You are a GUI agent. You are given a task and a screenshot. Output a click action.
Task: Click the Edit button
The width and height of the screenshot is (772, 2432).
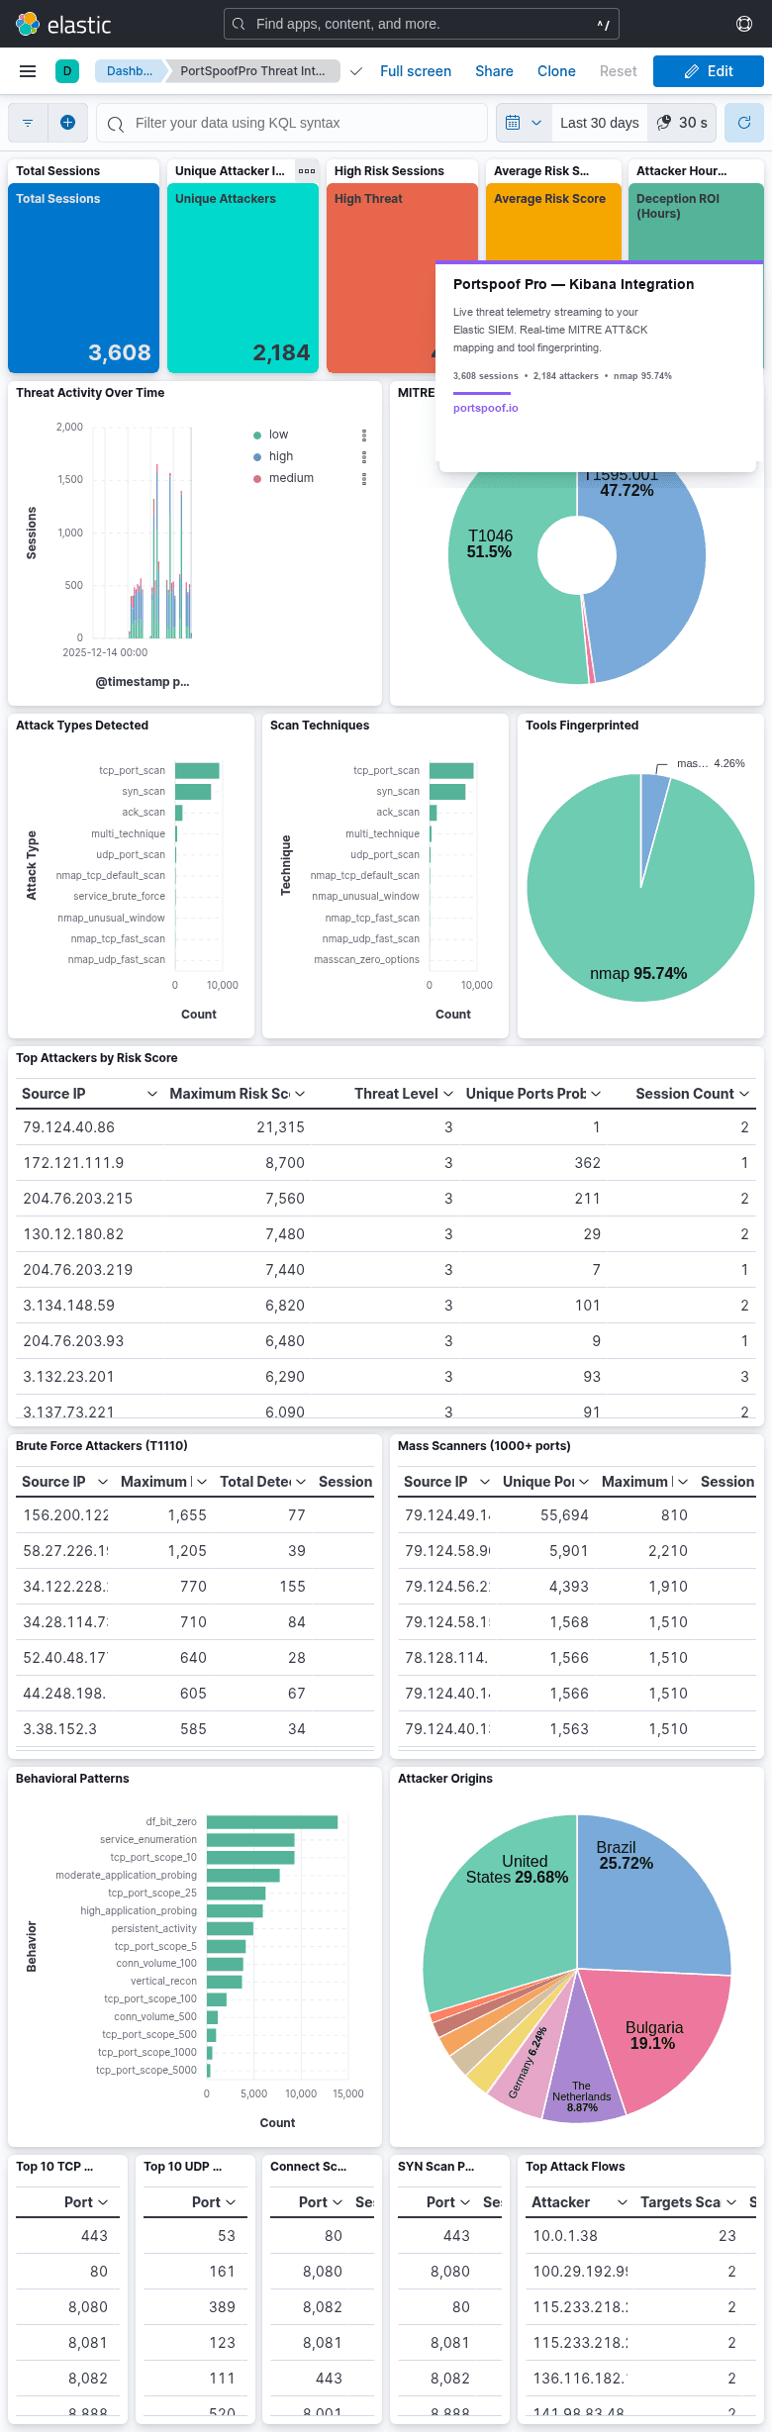click(x=709, y=70)
